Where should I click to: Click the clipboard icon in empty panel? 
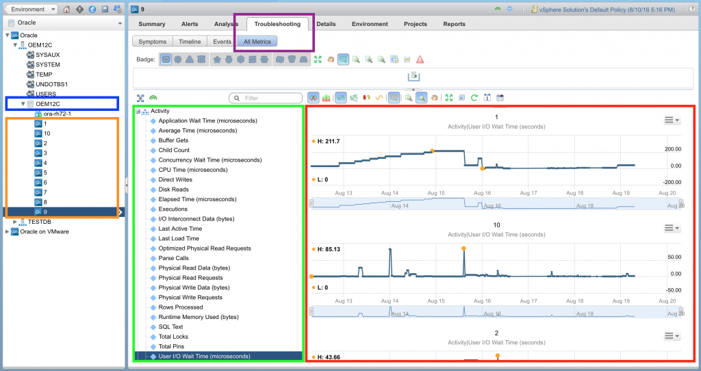(x=413, y=77)
